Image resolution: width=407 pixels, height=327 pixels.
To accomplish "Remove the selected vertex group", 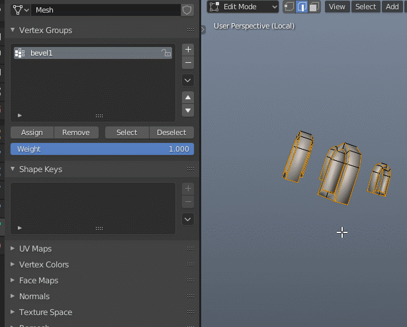I will pyautogui.click(x=188, y=63).
